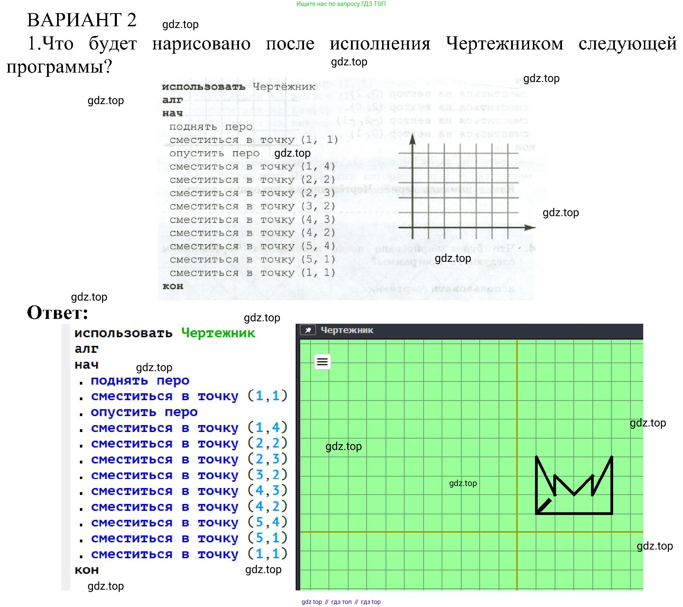The image size is (683, 607).
Task: Select the blue 'опустить перо' code line
Action: pyautogui.click(x=144, y=412)
